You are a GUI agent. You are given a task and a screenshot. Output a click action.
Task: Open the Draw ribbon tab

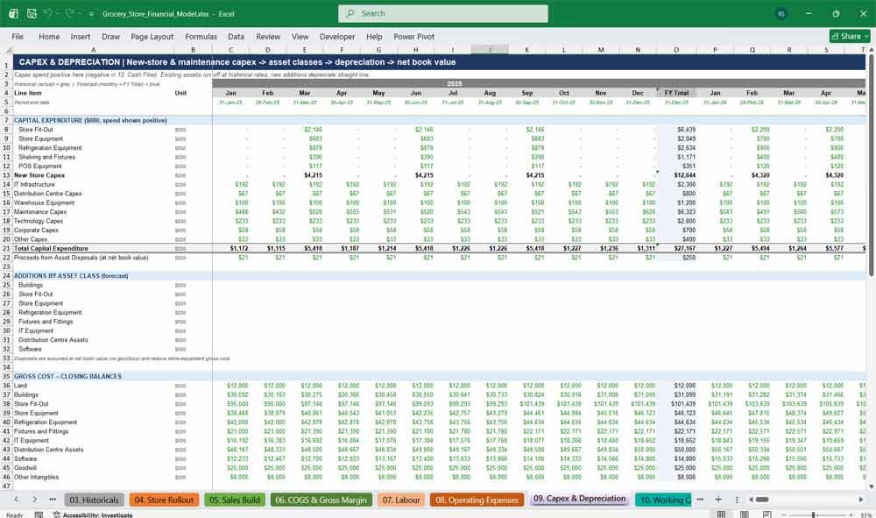[x=110, y=36]
